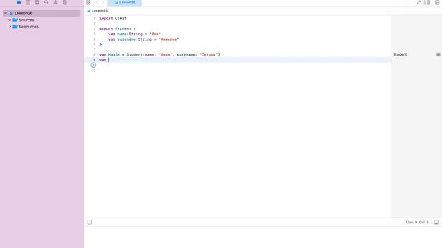The width and height of the screenshot is (442, 248).
Task: Open the Source Control navigator
Action: (28, 2)
